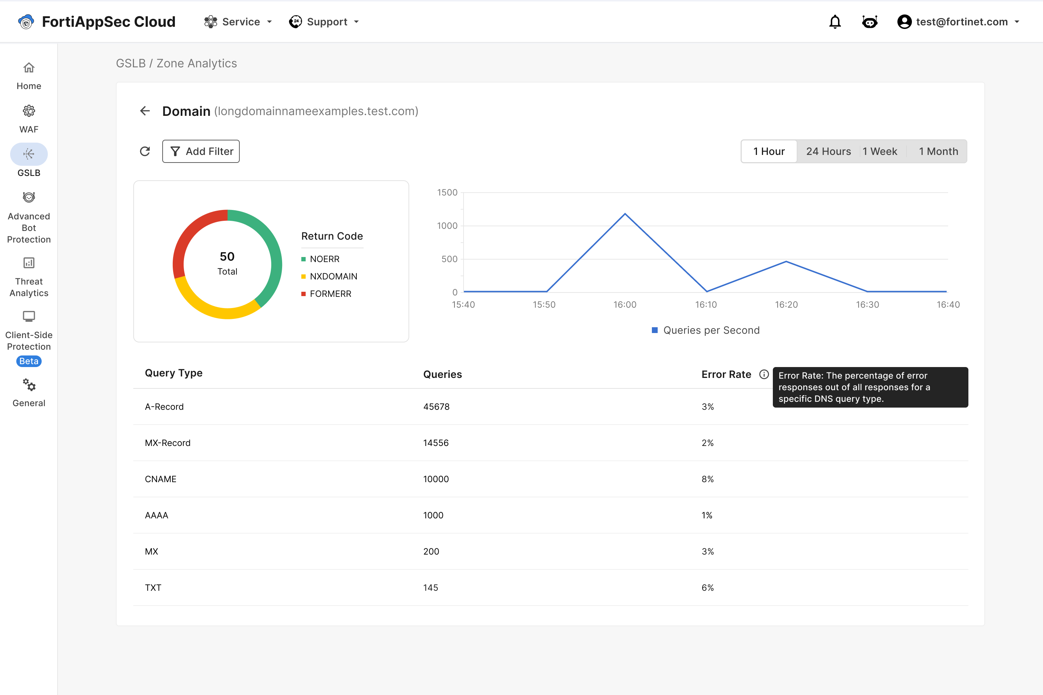Toggle NOERR legend color swatch
This screenshot has height=695, width=1043.
point(303,259)
